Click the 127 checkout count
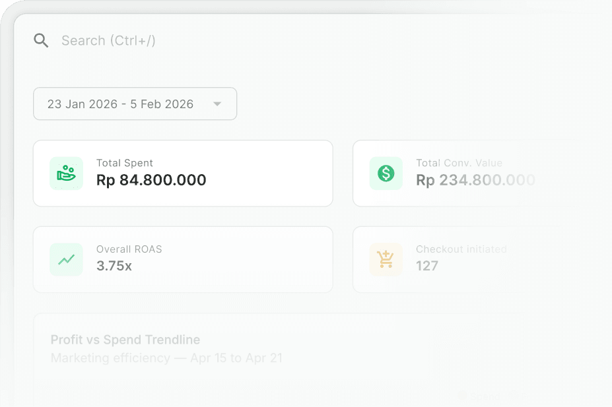The image size is (612, 407). (x=427, y=266)
